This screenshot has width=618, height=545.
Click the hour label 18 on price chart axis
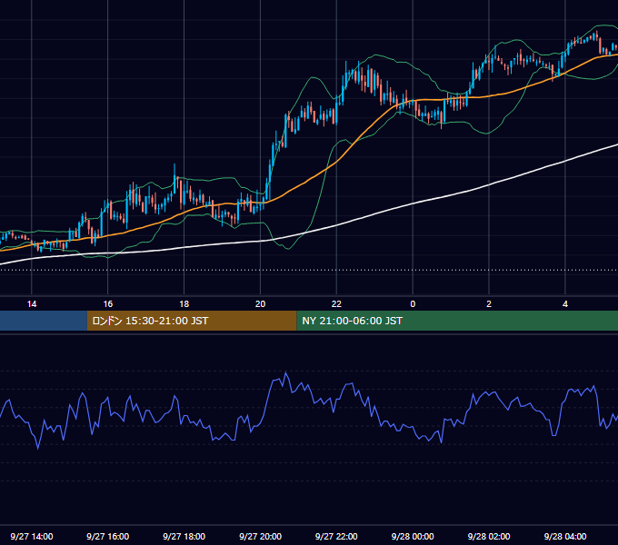coord(184,304)
